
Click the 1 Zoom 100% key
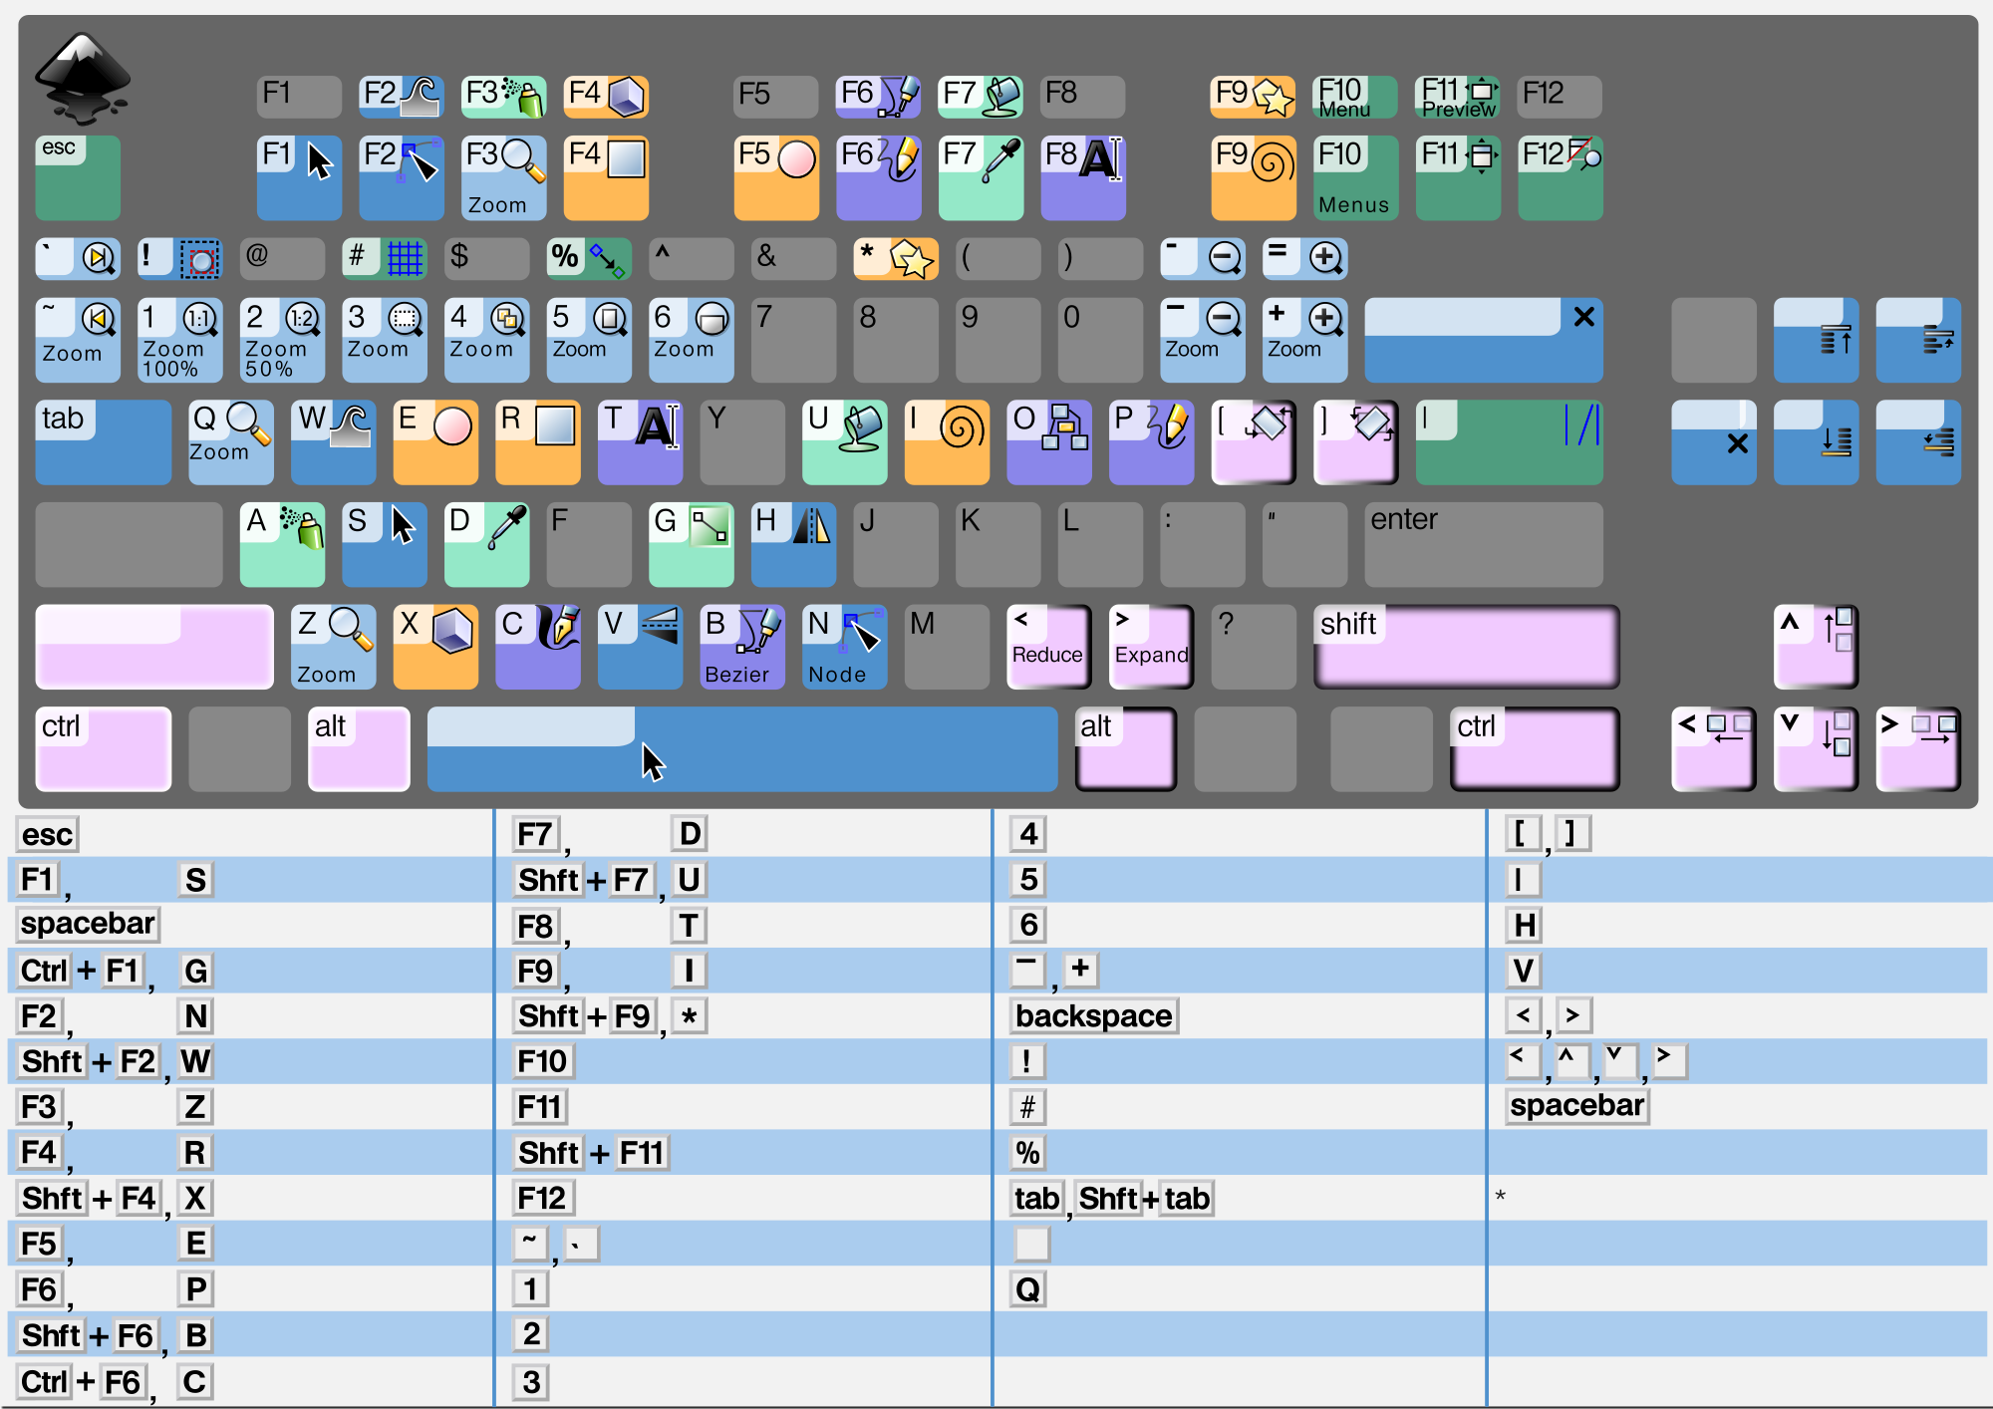[179, 340]
